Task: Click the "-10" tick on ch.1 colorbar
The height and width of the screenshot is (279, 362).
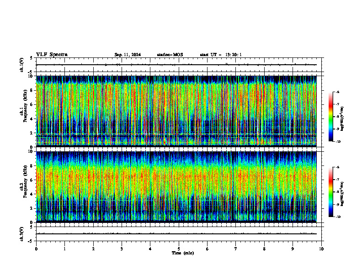Action: click(x=338, y=142)
